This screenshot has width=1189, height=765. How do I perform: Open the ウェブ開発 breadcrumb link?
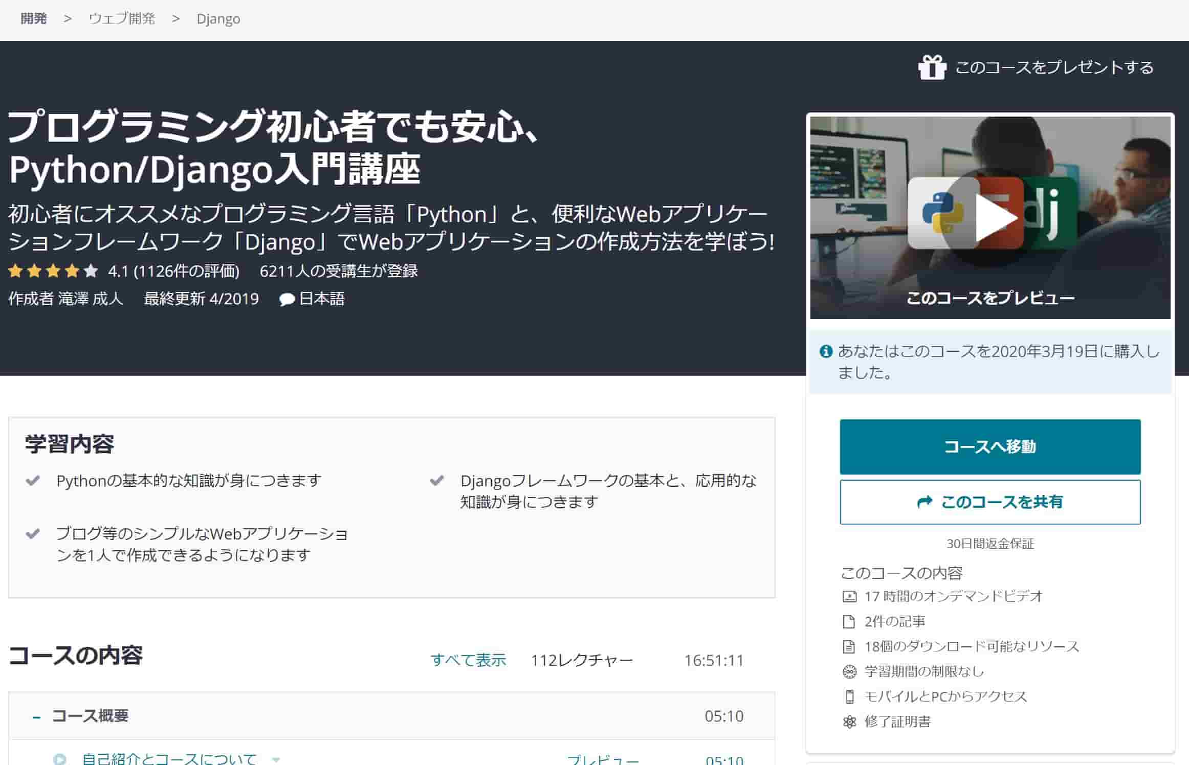[x=122, y=19]
